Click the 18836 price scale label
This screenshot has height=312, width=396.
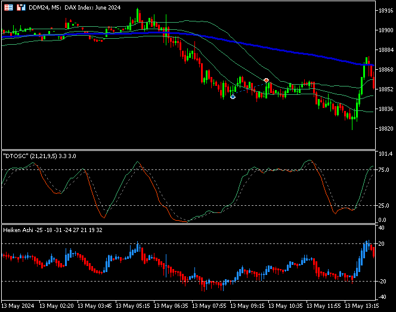(386, 109)
